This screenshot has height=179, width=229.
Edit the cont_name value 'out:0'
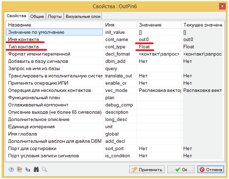click(x=159, y=39)
